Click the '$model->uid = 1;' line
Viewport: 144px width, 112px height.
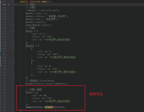tap(36, 13)
